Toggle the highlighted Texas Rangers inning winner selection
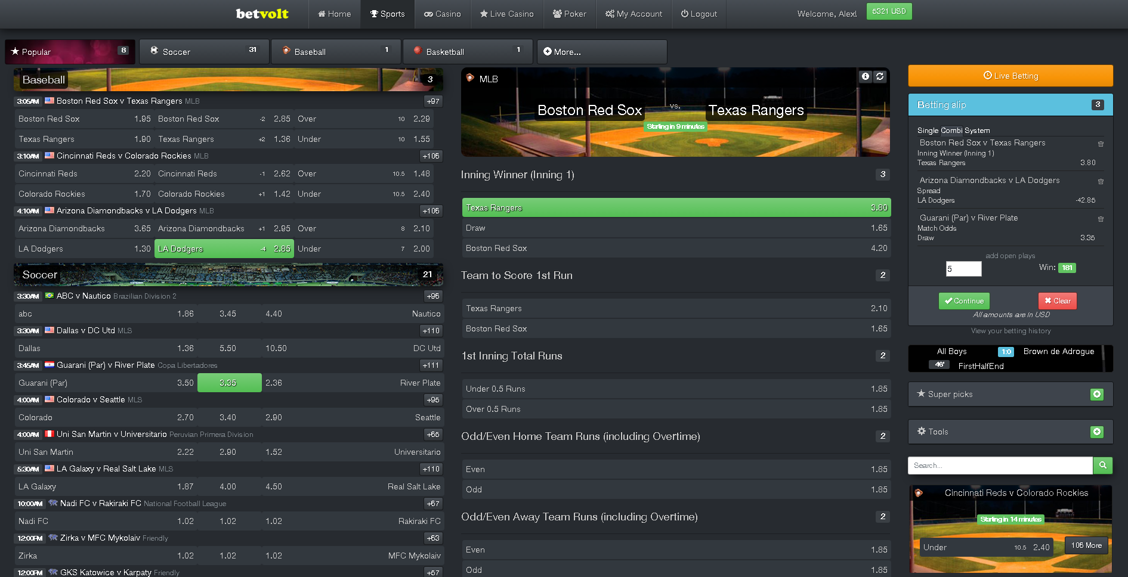The height and width of the screenshot is (577, 1128). (x=676, y=207)
